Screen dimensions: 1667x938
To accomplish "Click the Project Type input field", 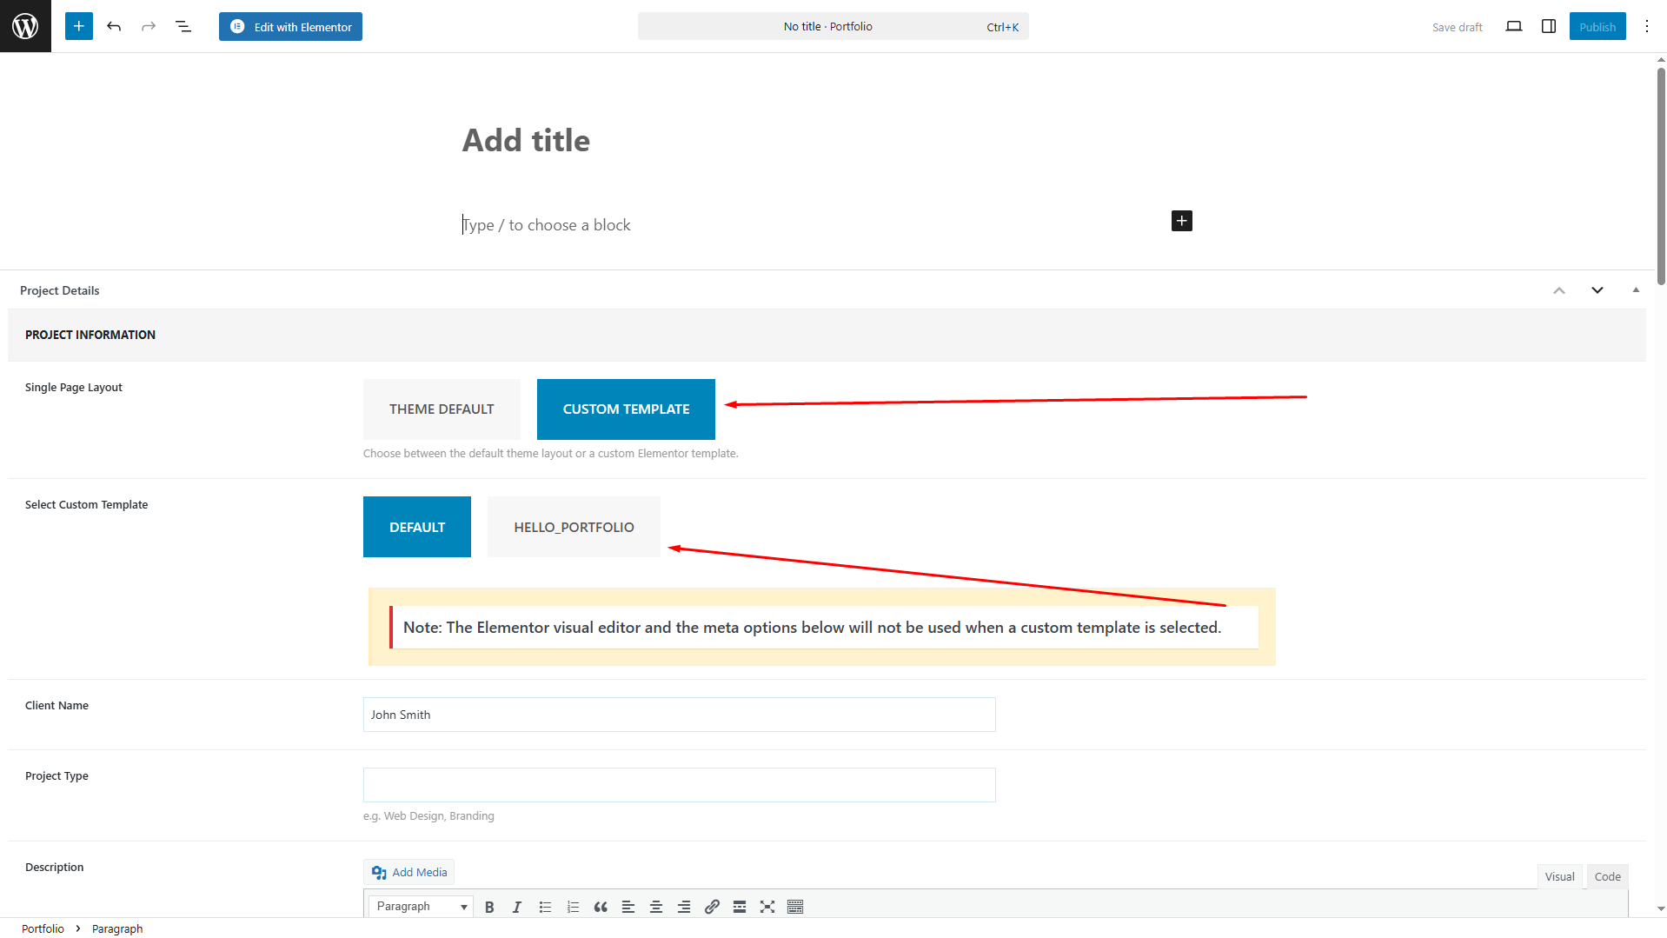I will click(679, 785).
